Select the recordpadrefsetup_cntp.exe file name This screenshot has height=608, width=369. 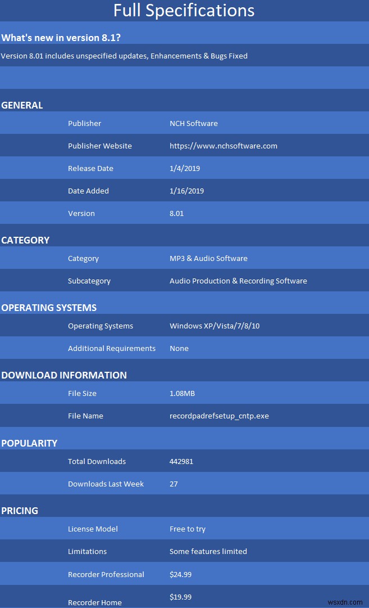pyautogui.click(x=219, y=416)
